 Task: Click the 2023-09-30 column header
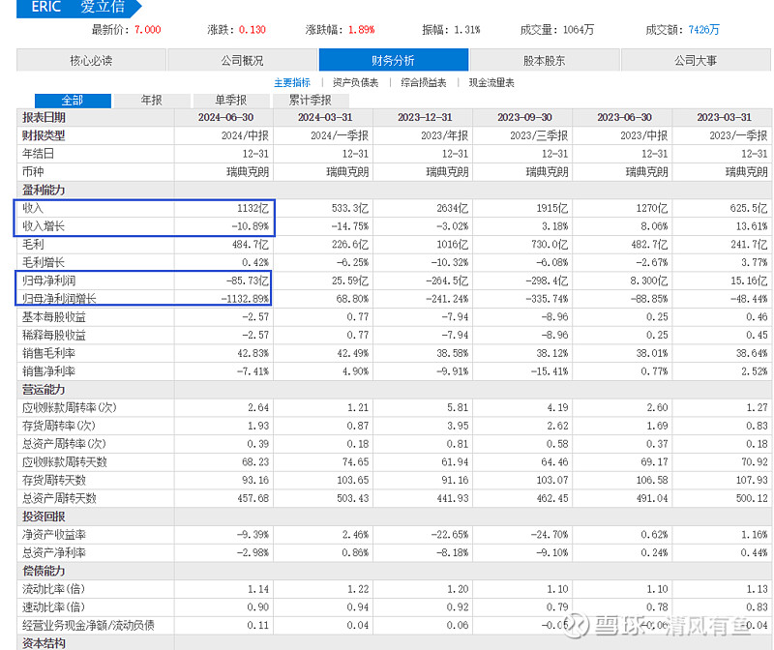[x=524, y=117]
